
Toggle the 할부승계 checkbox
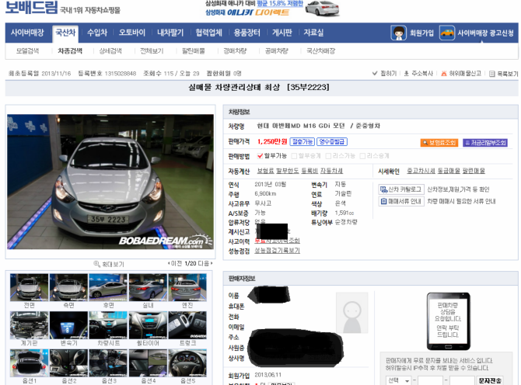(294, 156)
